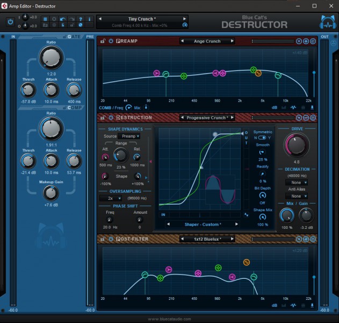This screenshot has width=339, height=323.
Task: Open the 2x Oversampling dropdown
Action: pos(111,198)
